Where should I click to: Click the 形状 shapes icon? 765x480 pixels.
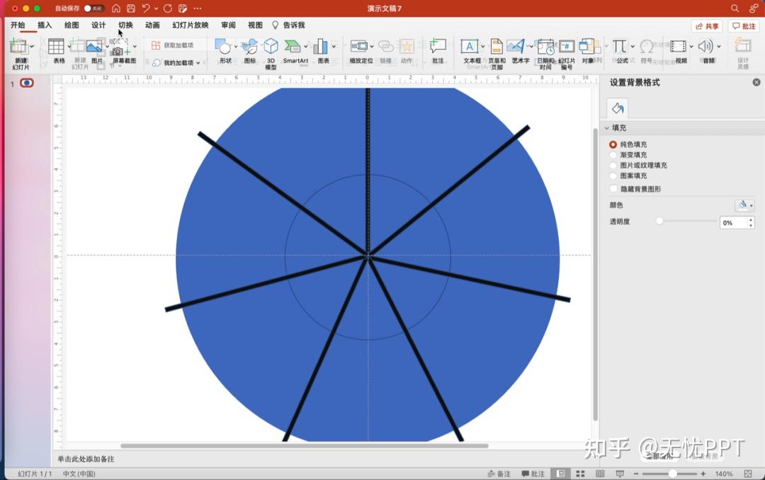224,47
